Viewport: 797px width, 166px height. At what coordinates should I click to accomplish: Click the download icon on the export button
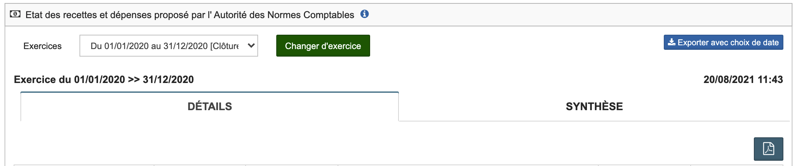pos(672,42)
